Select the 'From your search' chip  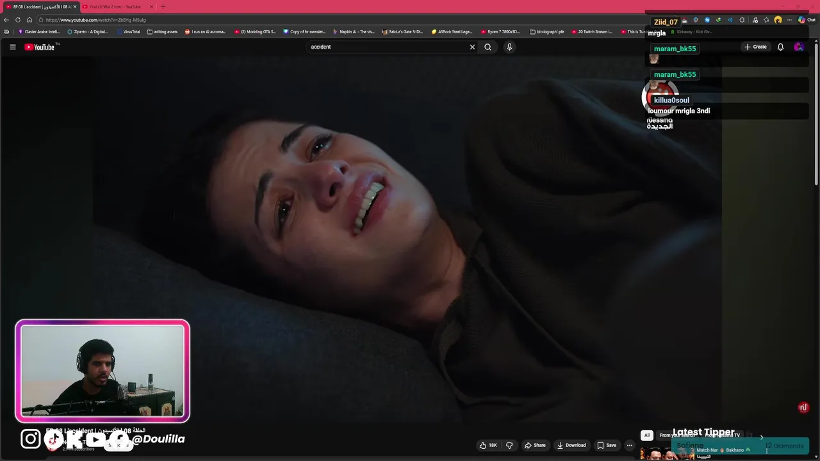coord(676,435)
